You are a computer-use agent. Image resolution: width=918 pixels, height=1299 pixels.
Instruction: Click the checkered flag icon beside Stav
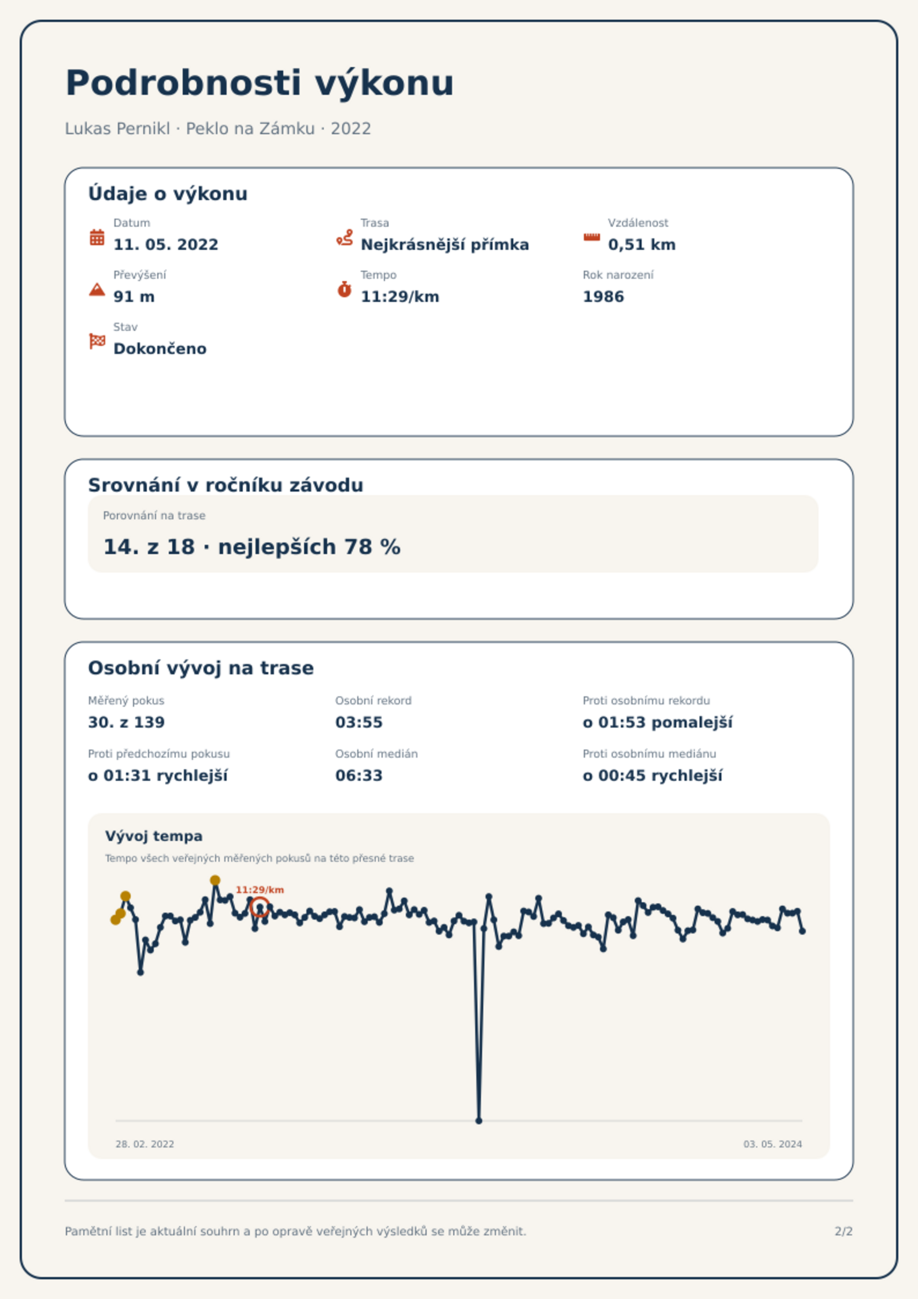point(97,341)
